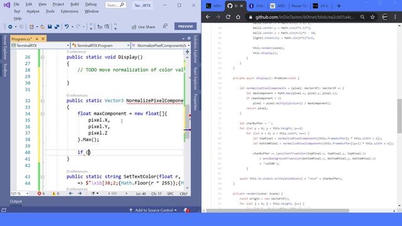Open the Build menu

pos(75,4)
